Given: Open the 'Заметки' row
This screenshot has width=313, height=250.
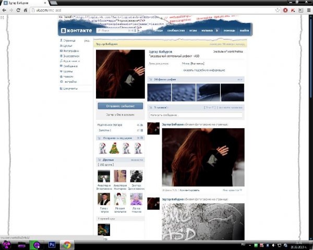Looking at the screenshot, I should 120,130.
